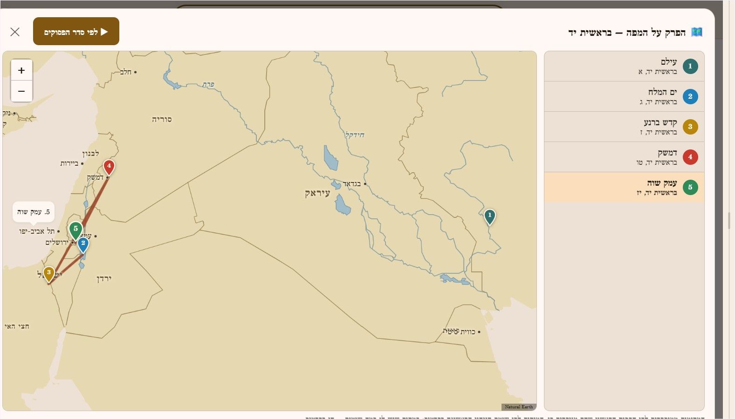Screen dimensions: 735x419
Task: Click the highlighted עמק שוה list row
Action: tap(624, 187)
